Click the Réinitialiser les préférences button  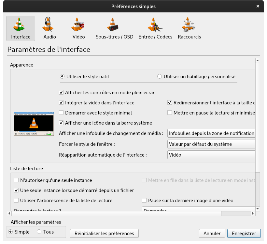(104, 233)
